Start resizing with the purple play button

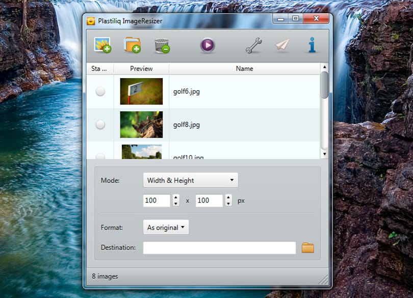(208, 45)
